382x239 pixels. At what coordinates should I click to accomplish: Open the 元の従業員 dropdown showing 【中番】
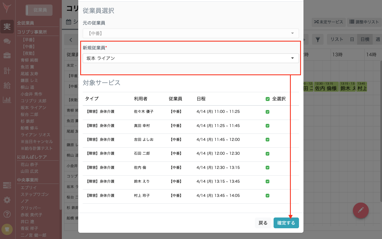191,33
